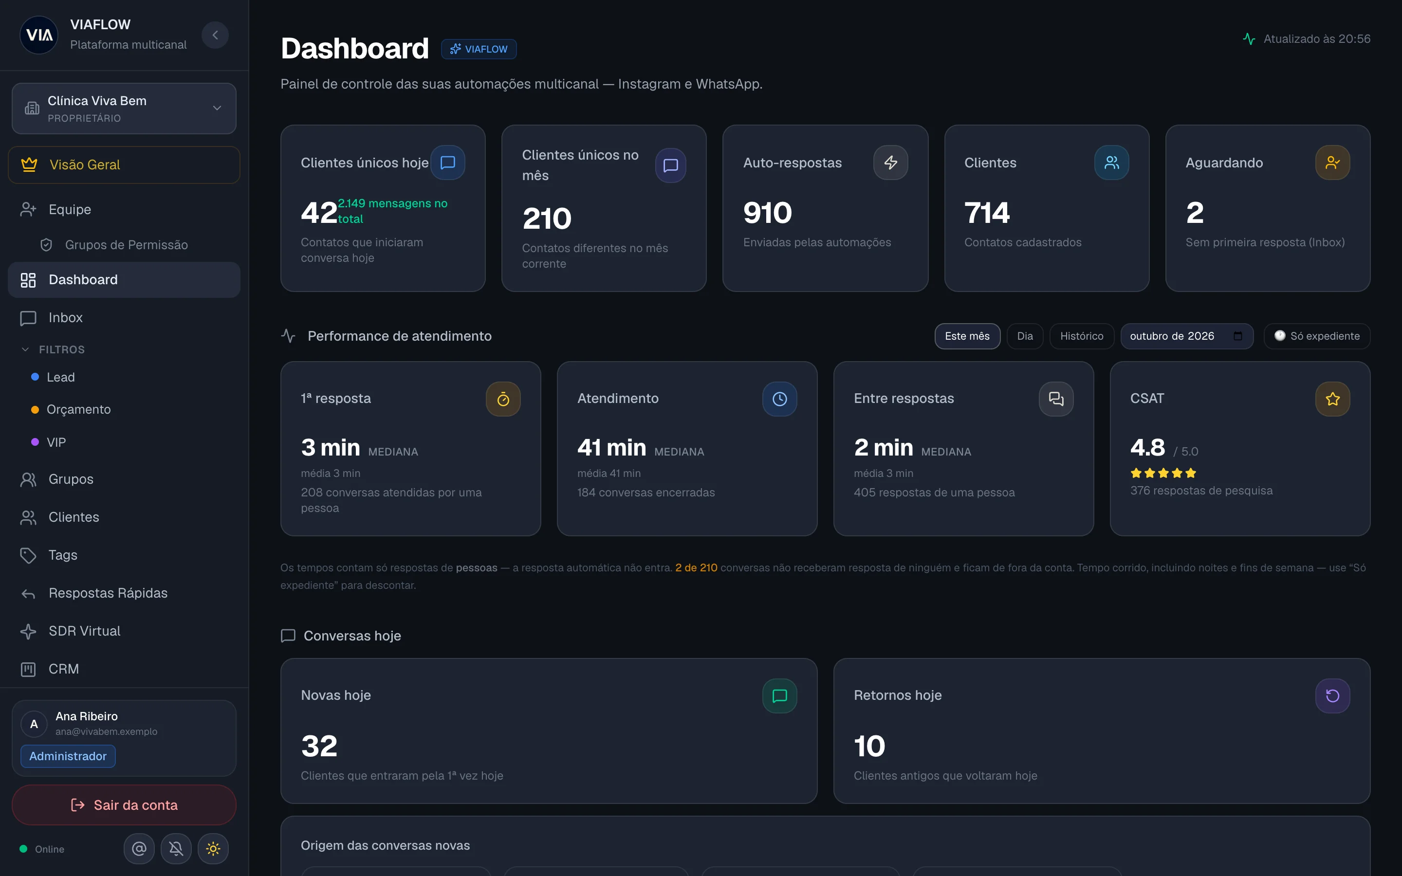
Task: Toggle light theme with the sun icon
Action: pos(213,849)
